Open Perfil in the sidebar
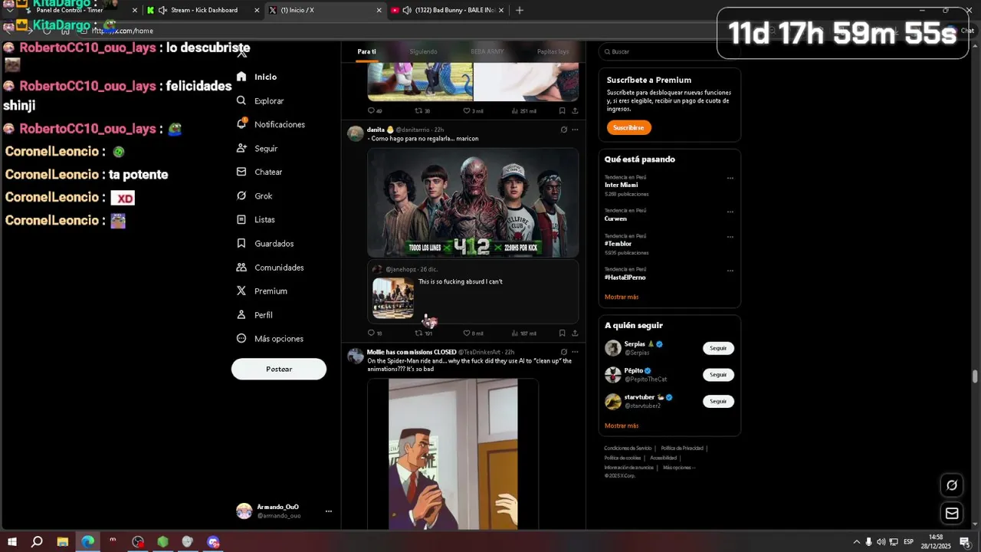981x552 pixels. click(x=254, y=315)
